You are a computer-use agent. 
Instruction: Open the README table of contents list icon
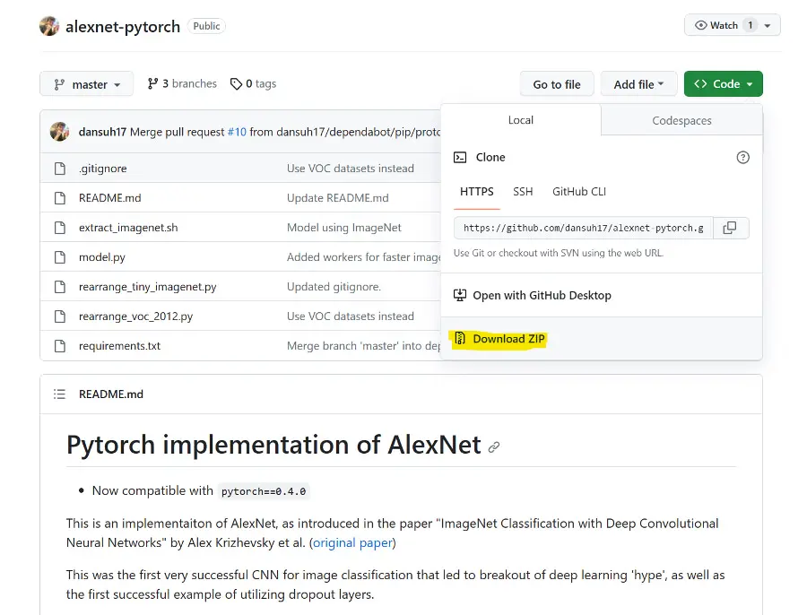click(x=60, y=394)
